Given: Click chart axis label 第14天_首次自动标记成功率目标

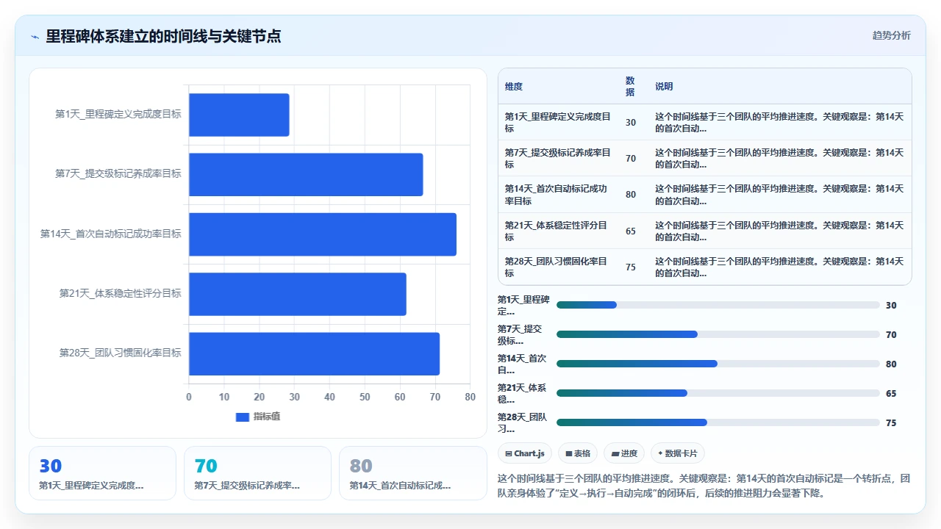Looking at the screenshot, I should [110, 234].
